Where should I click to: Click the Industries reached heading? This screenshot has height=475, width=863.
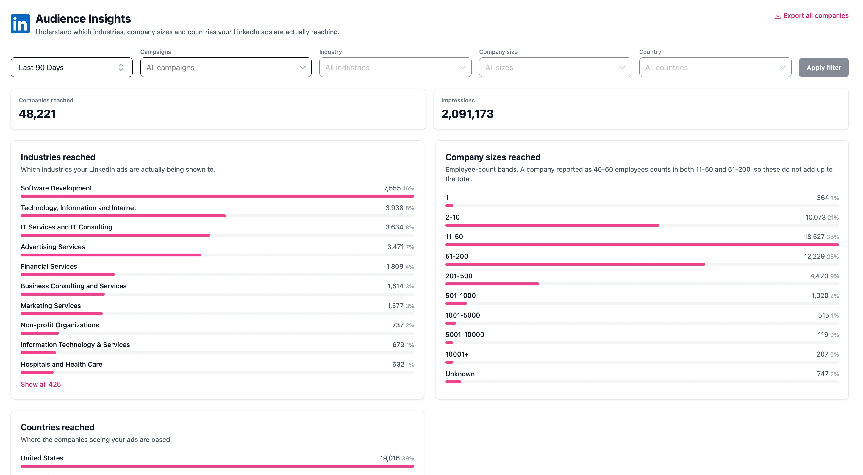[x=58, y=157]
